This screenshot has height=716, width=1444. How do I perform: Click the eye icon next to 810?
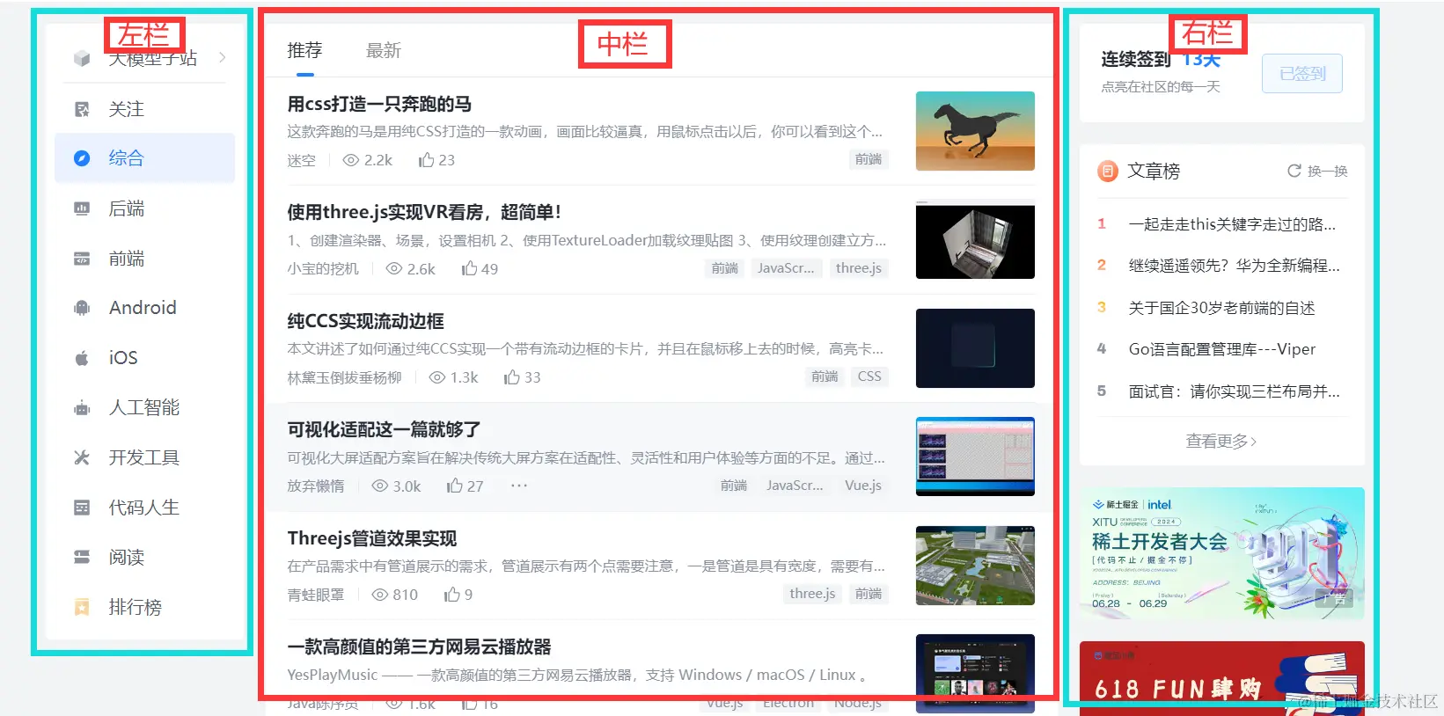coord(380,595)
